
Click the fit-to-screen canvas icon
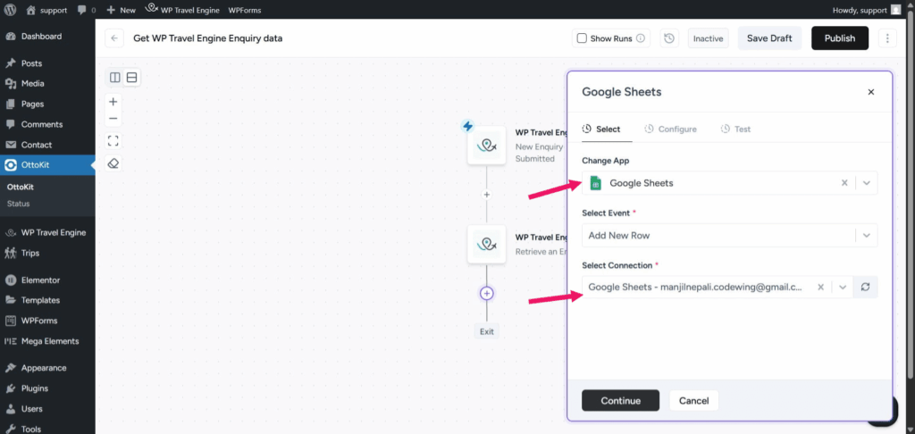coord(113,140)
